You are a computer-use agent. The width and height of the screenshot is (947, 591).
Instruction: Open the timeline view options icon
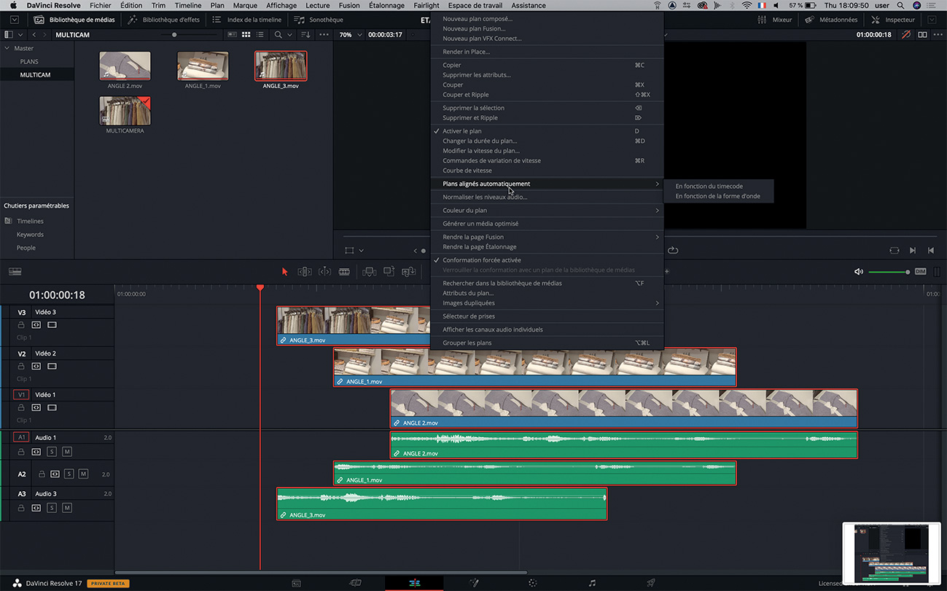pos(15,272)
